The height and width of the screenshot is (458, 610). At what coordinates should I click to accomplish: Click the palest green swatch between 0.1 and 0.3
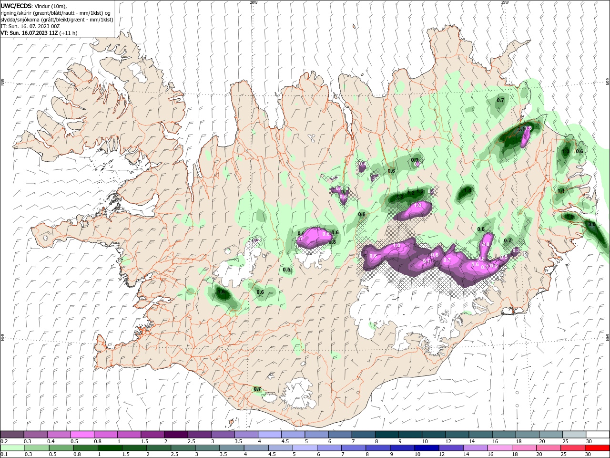[x=12, y=448]
